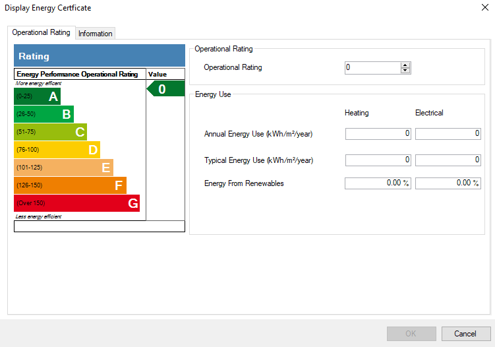This screenshot has width=495, height=347.
Task: Close the Display Energy Certificate dialog
Action: point(484,8)
